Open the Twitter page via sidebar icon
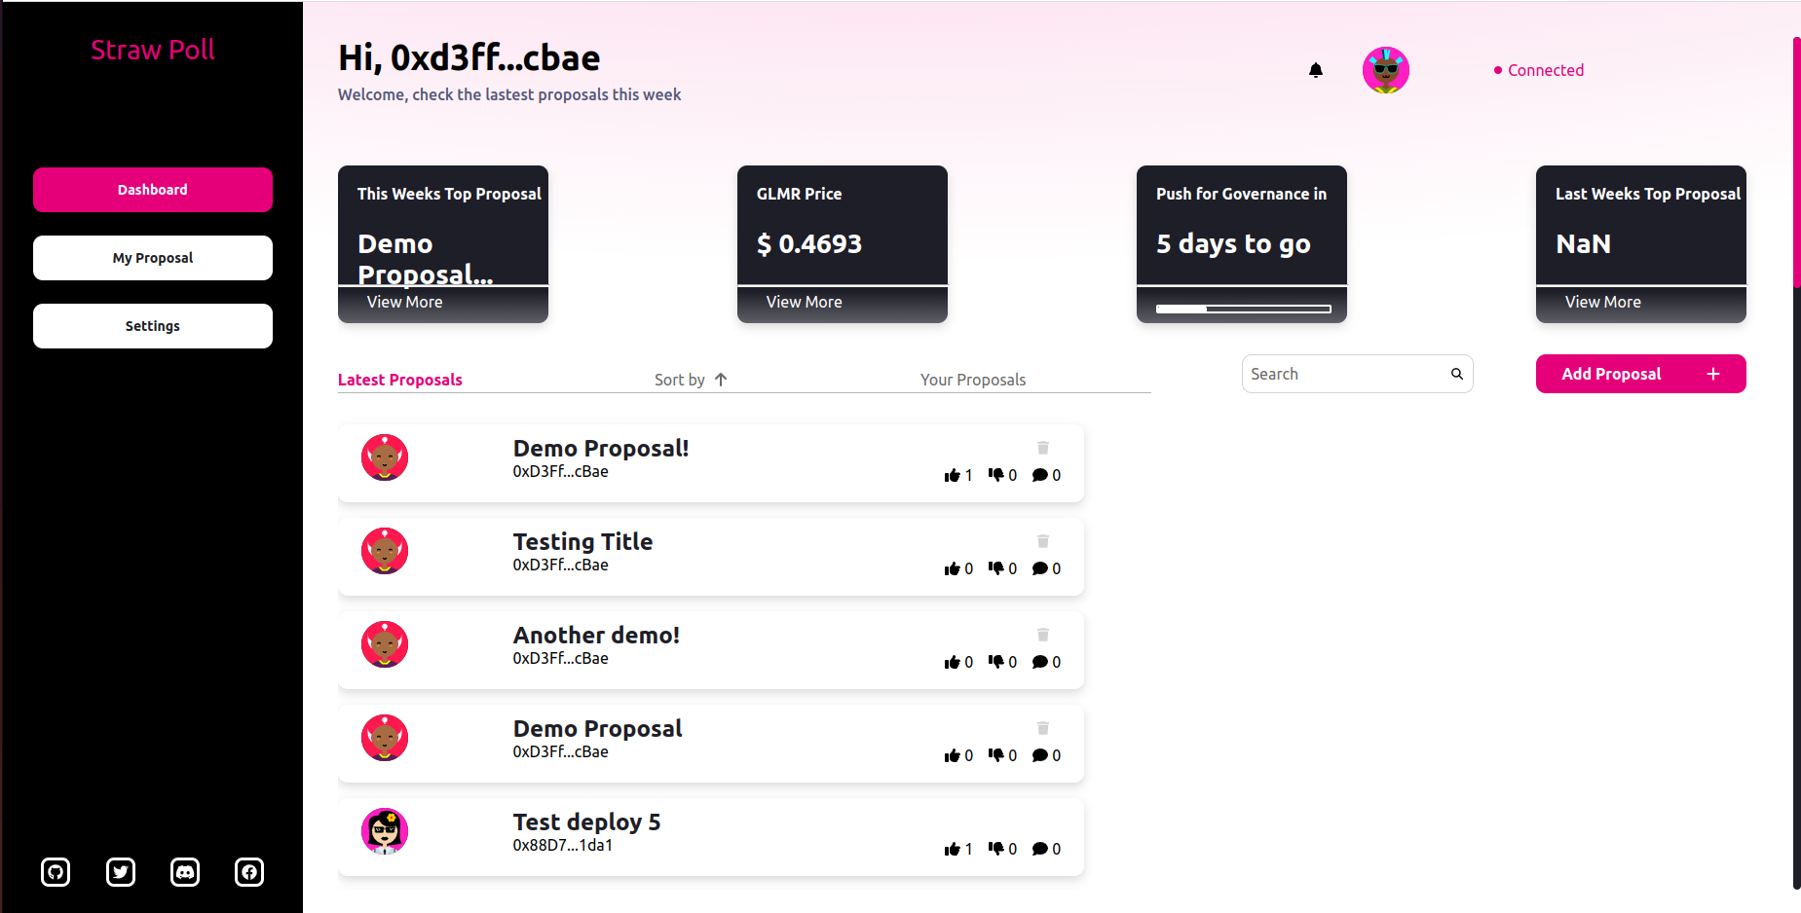The height and width of the screenshot is (913, 1801). 120,872
